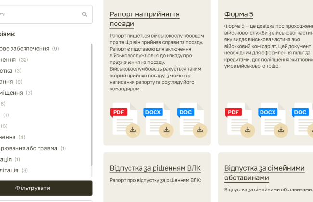Select the category filter ending in 'ання' (9)

(11, 82)
